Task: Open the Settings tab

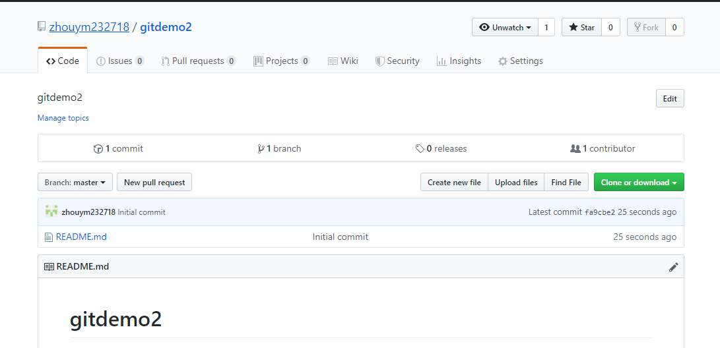Action: pyautogui.click(x=520, y=61)
